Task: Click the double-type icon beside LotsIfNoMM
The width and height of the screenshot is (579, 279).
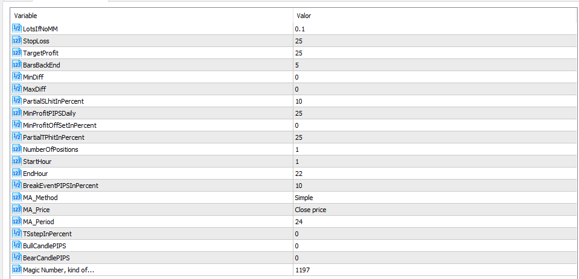Action: coord(17,28)
